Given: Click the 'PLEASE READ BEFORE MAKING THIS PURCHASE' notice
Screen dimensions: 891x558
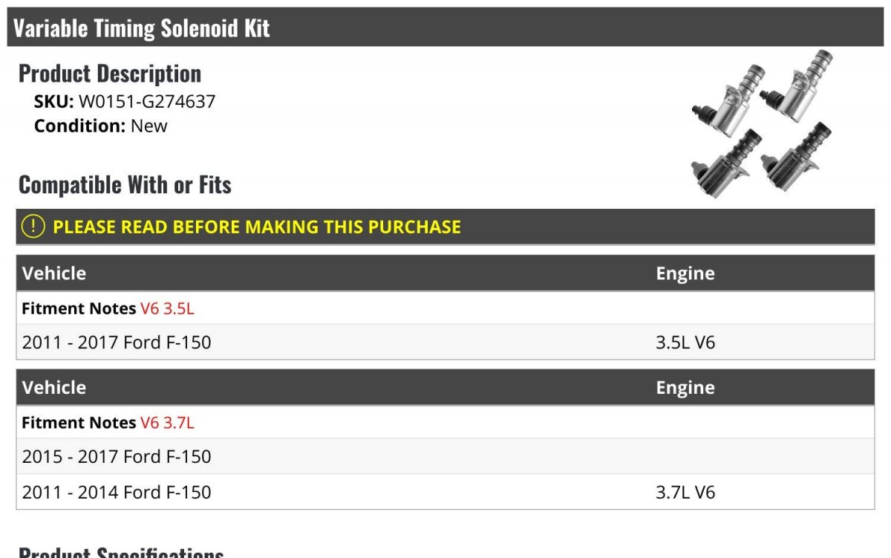Looking at the screenshot, I should (256, 227).
